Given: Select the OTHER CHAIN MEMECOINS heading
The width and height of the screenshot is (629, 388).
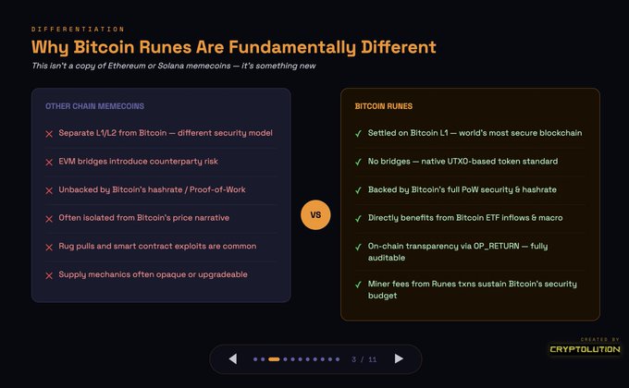Looking at the screenshot, I should [94, 106].
